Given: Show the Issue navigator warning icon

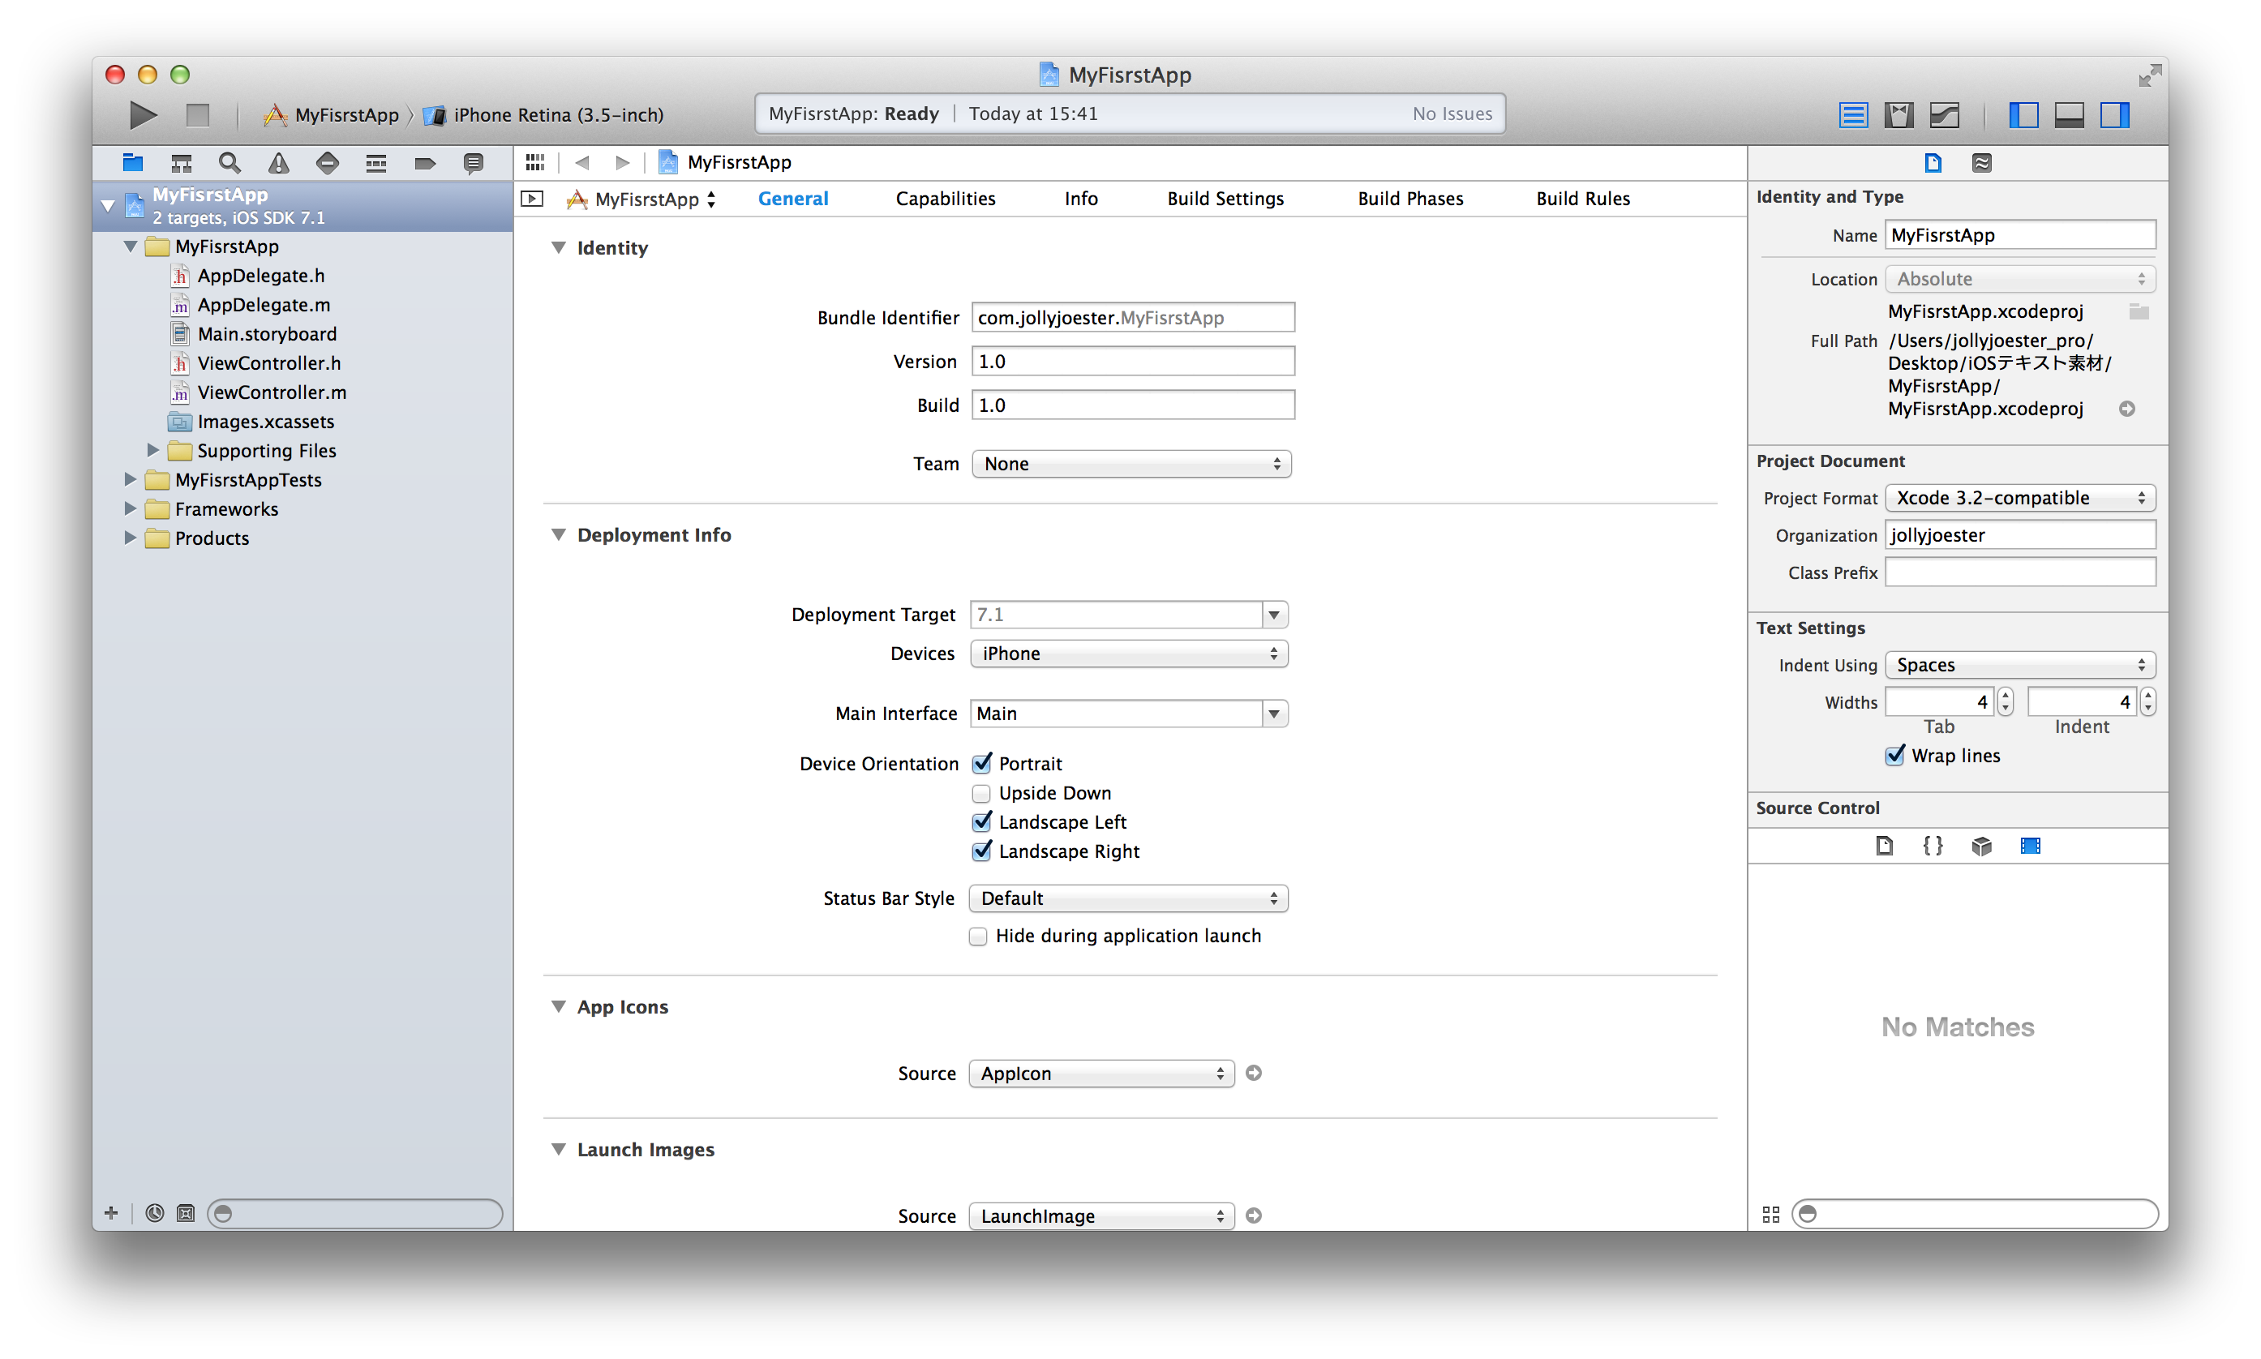Looking at the screenshot, I should point(278,163).
